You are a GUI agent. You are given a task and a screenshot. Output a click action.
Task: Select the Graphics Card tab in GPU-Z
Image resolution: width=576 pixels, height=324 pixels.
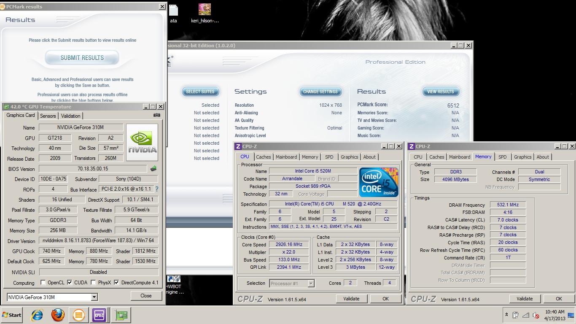click(x=20, y=115)
